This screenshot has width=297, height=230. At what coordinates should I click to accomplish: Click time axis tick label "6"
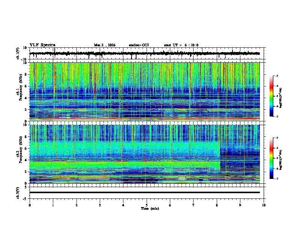[170, 205]
